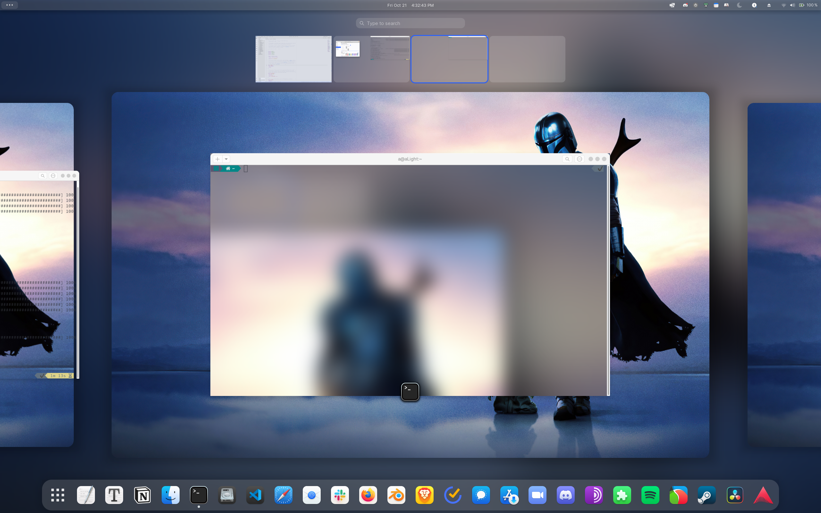Click terminal search magnifier icon

(x=567, y=159)
